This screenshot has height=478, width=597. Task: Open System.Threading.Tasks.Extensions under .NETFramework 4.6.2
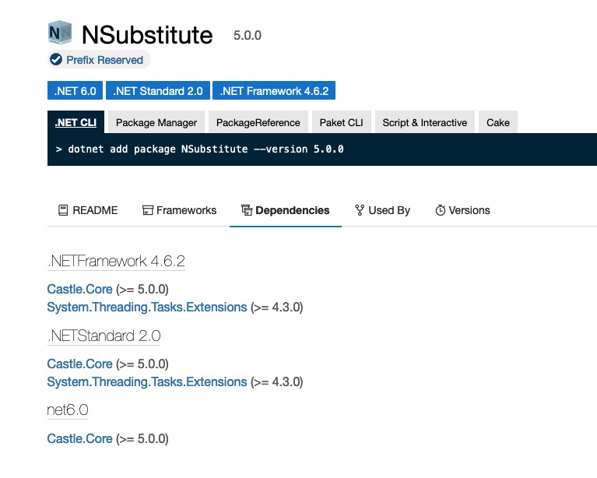click(x=147, y=307)
